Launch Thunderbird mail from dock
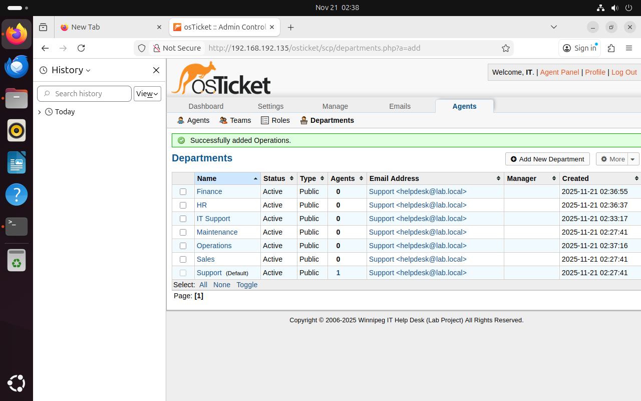This screenshot has height=401, width=641. 17,66
